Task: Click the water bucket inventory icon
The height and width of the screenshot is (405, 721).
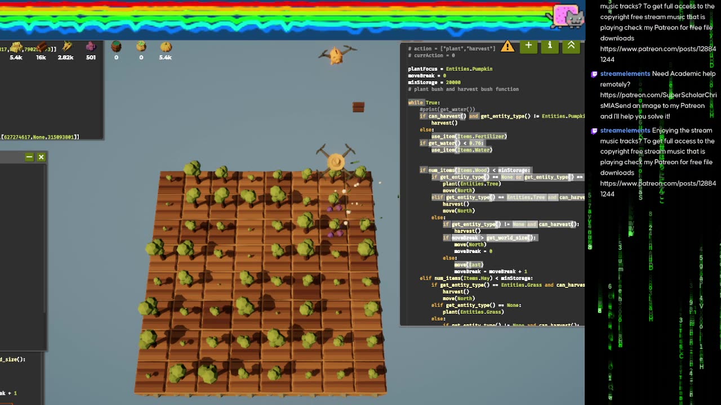Action: click(116, 47)
